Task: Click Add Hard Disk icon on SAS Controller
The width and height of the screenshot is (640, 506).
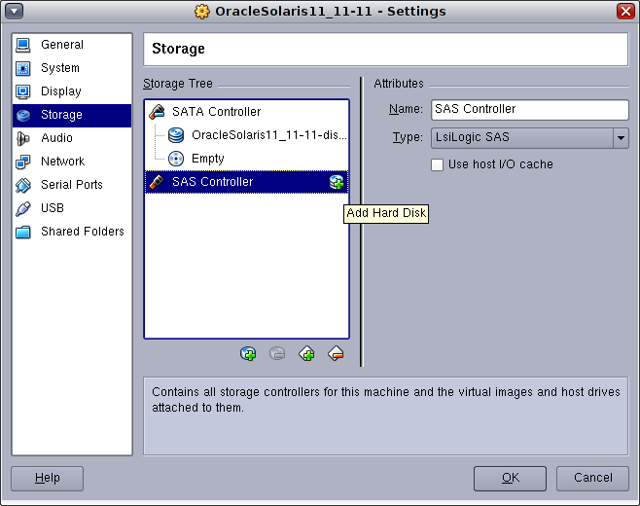Action: tap(337, 182)
